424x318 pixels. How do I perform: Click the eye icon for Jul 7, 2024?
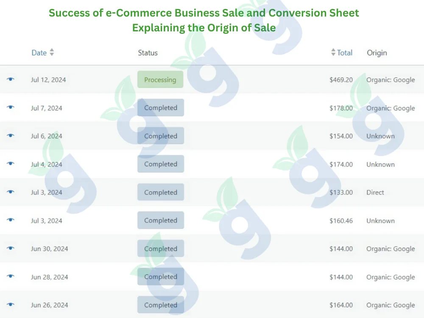click(10, 108)
